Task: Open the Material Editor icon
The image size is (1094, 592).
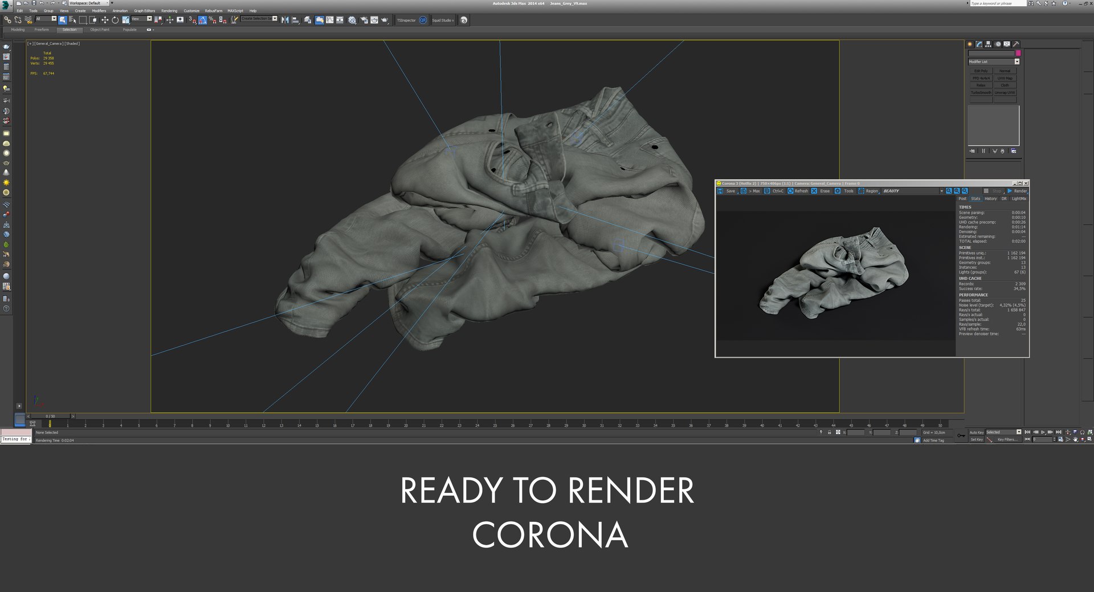Action: (352, 20)
